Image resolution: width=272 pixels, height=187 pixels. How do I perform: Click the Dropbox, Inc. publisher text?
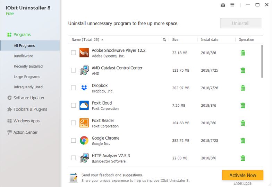click(103, 91)
